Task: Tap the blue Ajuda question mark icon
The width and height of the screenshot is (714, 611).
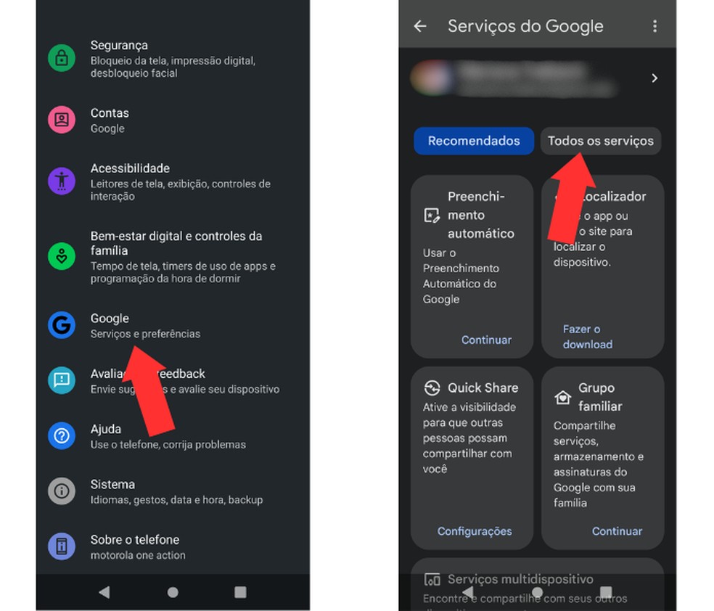Action: 62,435
